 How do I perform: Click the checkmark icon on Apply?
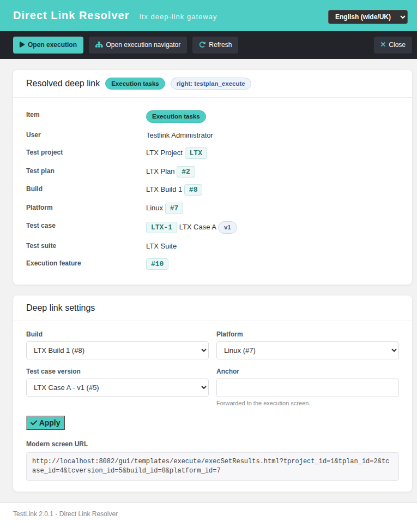34,423
